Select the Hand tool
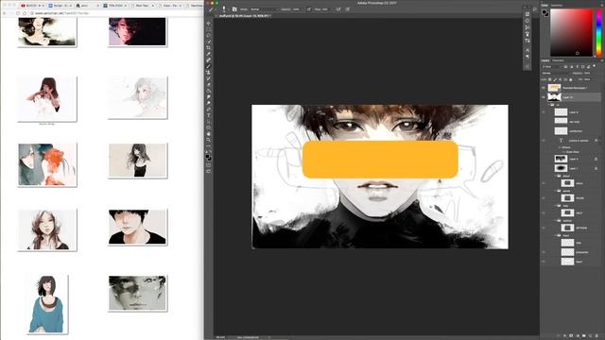Screen dimensions: 605x340 coord(209,134)
